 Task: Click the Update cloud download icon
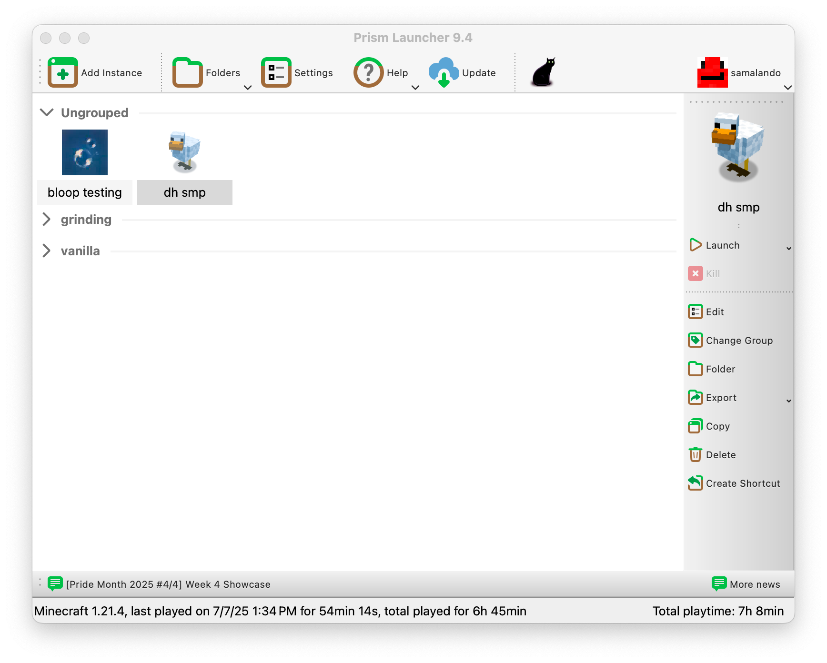point(444,72)
